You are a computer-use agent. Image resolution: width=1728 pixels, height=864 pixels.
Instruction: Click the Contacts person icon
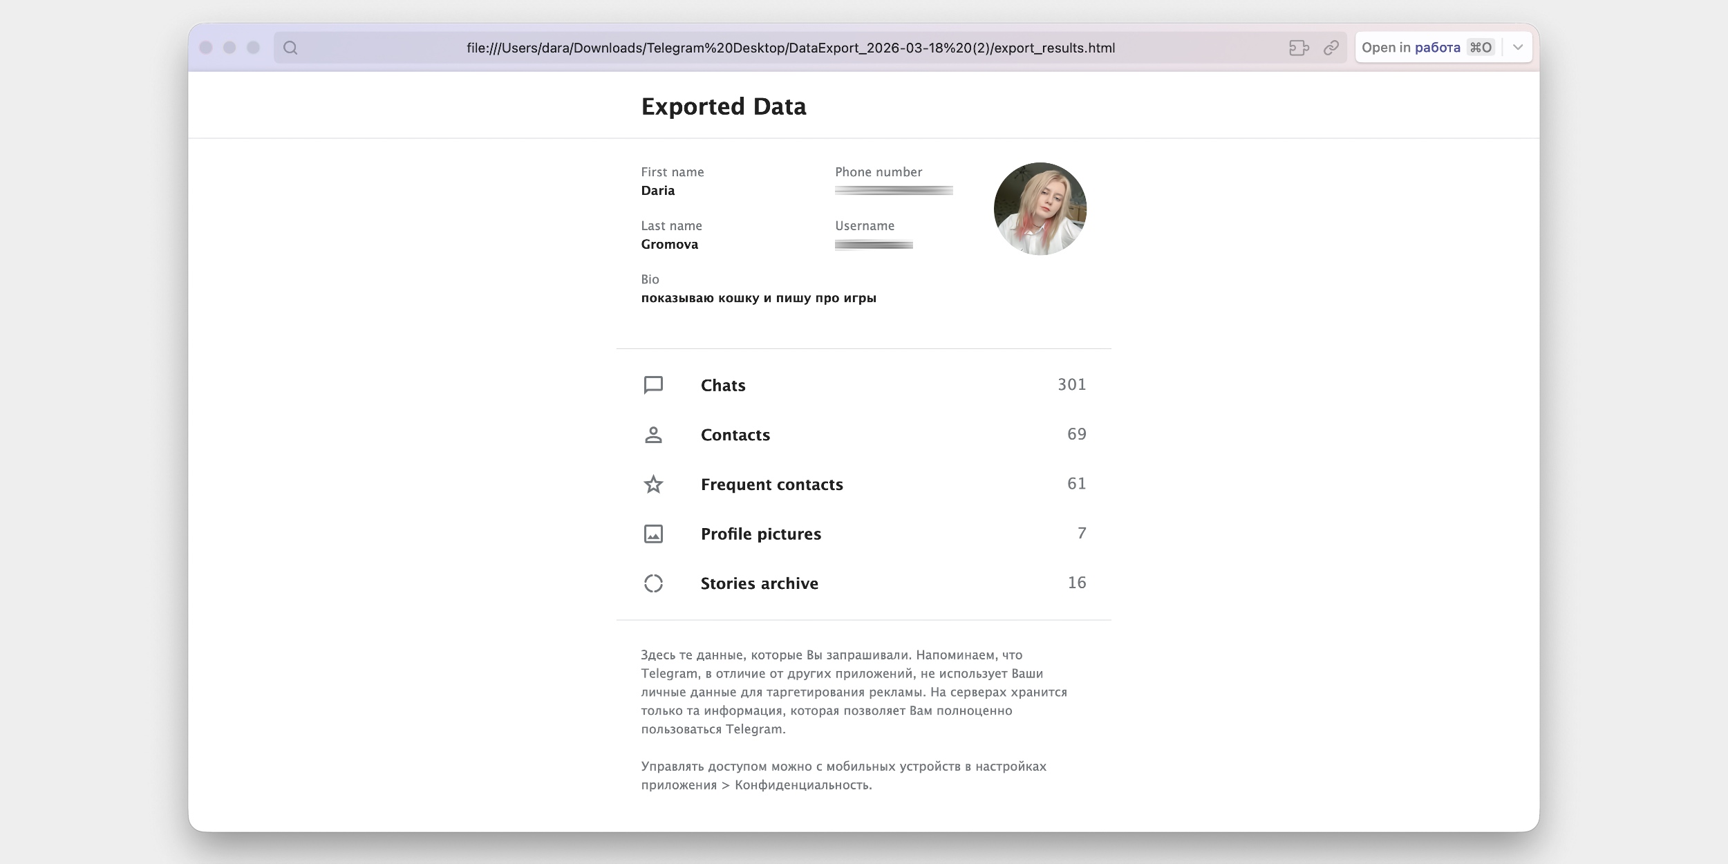tap(653, 435)
